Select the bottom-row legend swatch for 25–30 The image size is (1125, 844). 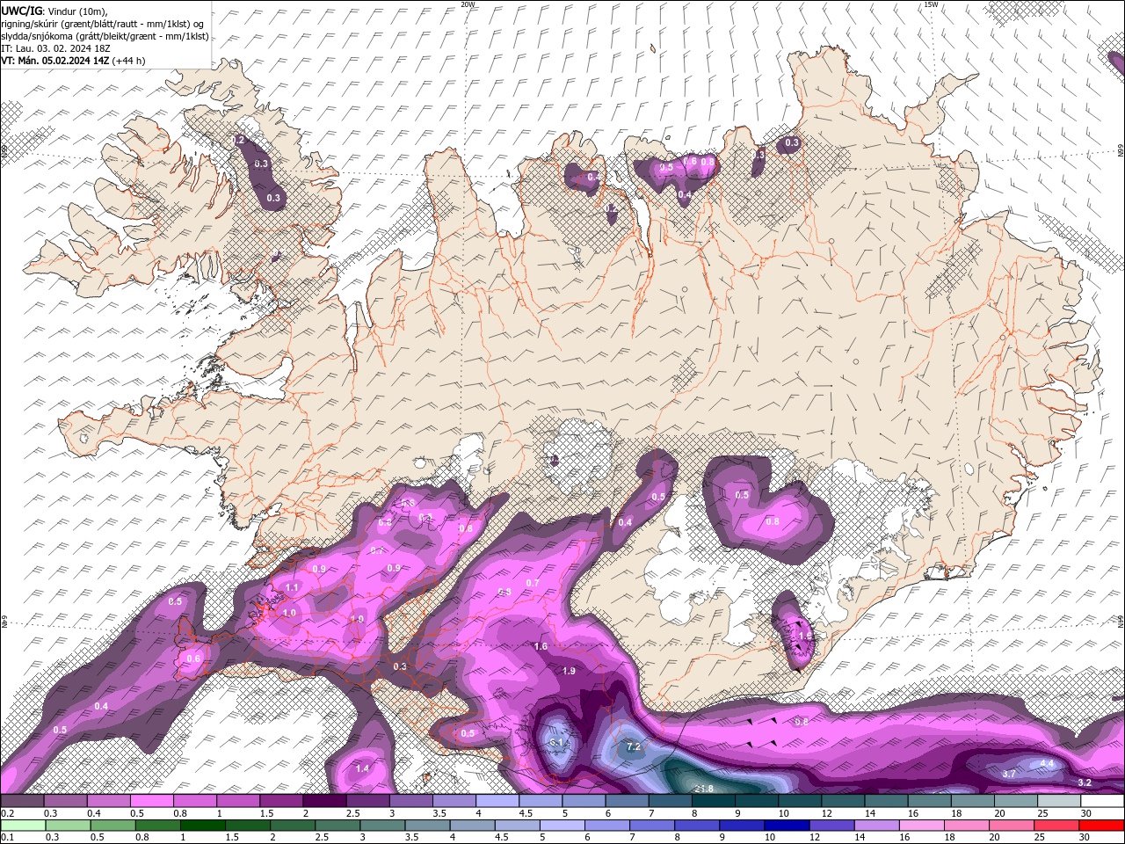pyautogui.click(x=1055, y=826)
